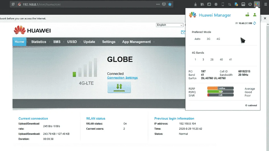Toggle the sidebar view icon
Viewport: 269px width, 151px height.
(209, 5)
